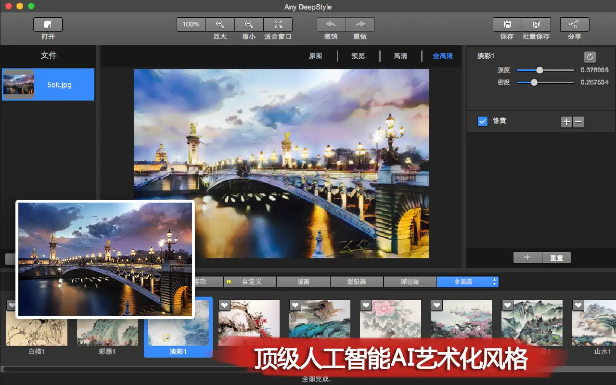Favorite the 白描1 style with heart icon
This screenshot has height=385, width=616.
click(x=12, y=305)
